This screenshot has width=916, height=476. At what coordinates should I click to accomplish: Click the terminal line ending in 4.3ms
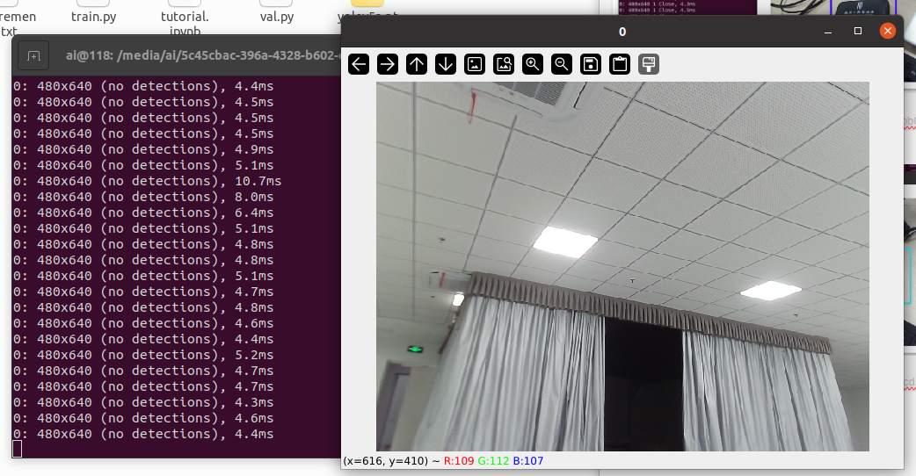[143, 402]
